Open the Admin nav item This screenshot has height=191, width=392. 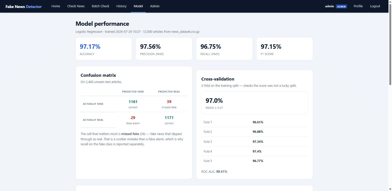(155, 6)
